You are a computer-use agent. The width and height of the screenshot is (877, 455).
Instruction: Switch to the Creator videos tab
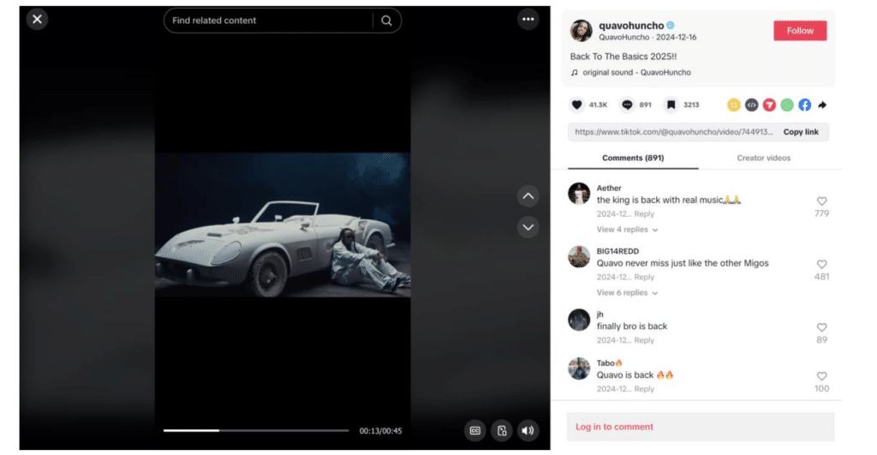click(763, 158)
